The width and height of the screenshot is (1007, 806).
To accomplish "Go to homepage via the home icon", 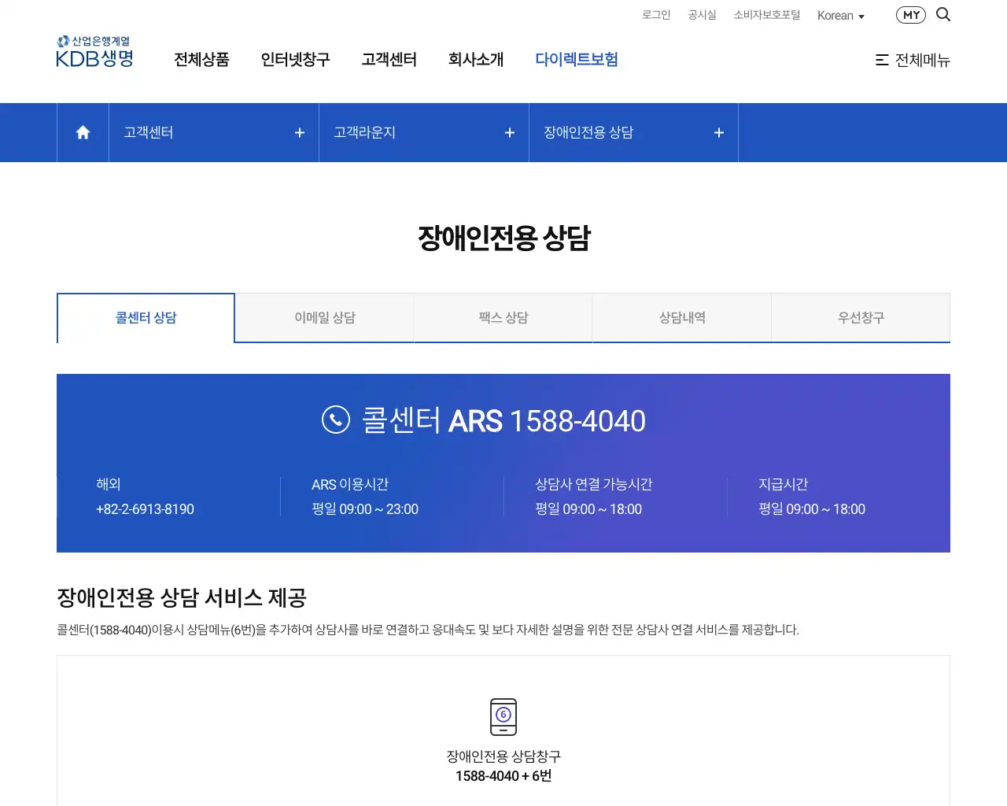I will (x=82, y=132).
